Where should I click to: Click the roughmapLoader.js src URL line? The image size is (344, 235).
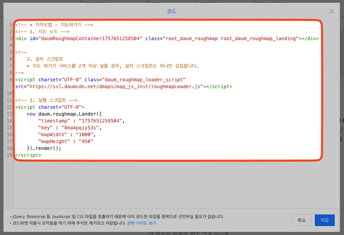(x=124, y=86)
